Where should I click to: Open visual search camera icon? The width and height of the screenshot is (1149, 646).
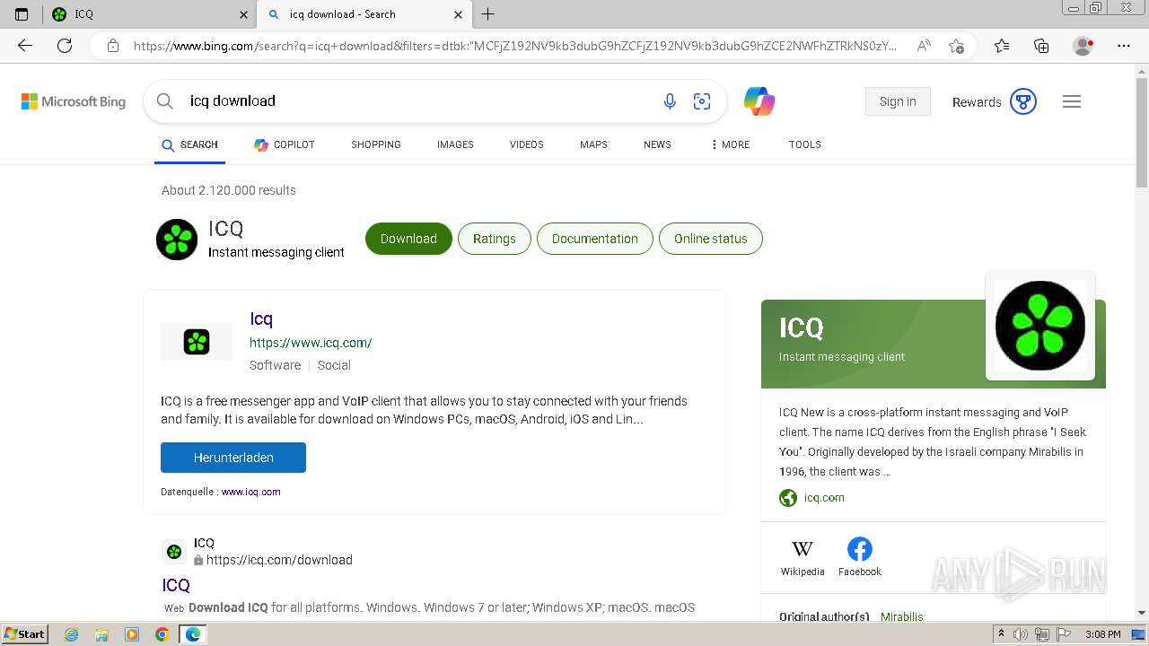point(702,101)
